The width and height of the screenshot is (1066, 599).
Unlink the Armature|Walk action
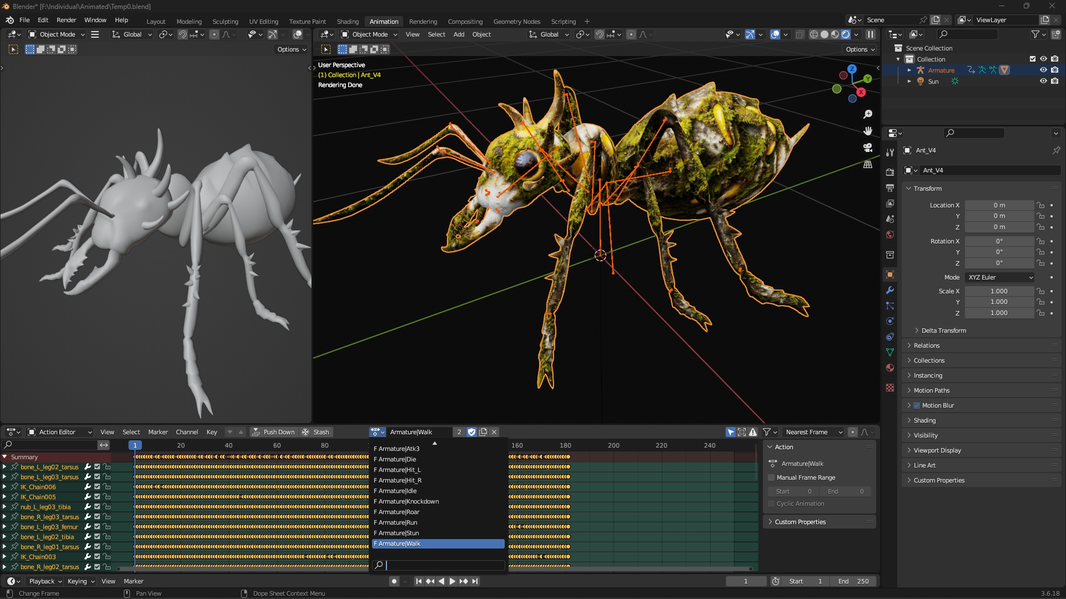(494, 432)
